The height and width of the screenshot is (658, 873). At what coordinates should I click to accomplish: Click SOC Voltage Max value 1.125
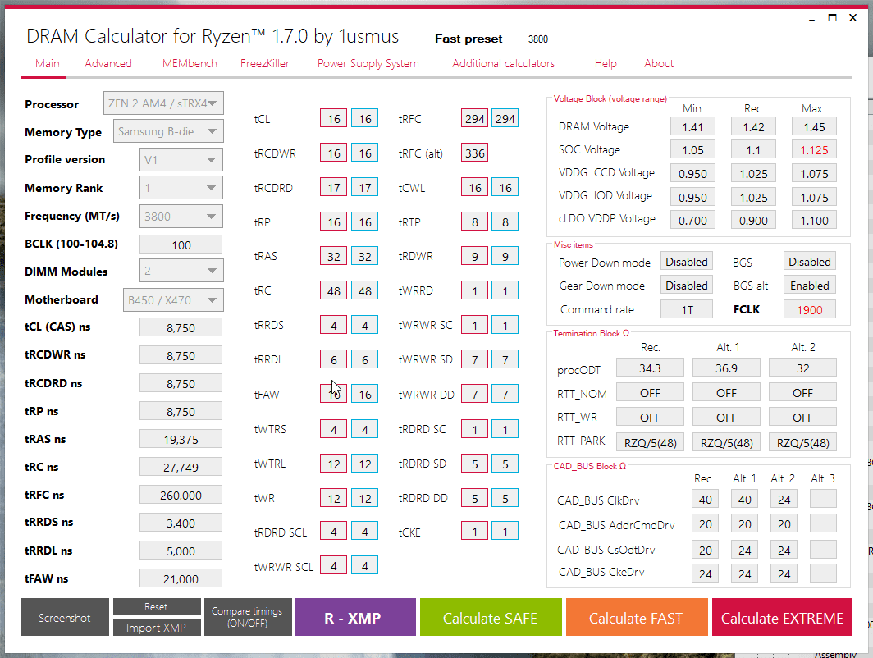814,150
